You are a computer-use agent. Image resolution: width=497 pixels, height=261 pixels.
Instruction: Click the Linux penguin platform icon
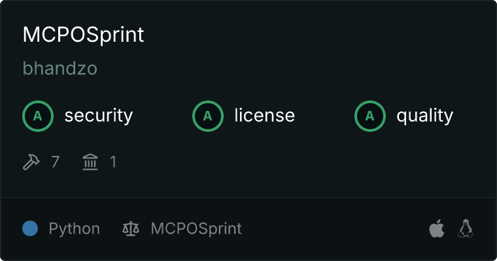pyautogui.click(x=466, y=228)
